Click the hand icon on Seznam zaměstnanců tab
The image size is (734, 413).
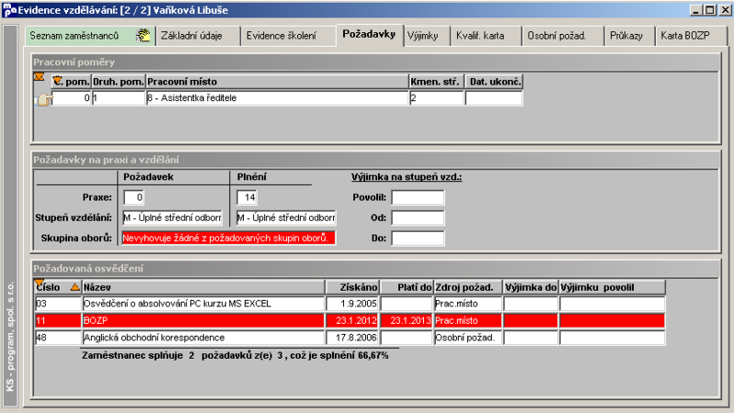coord(143,36)
